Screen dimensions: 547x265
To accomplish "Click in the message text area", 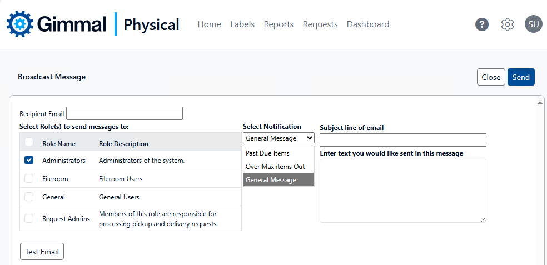I will coord(403,191).
